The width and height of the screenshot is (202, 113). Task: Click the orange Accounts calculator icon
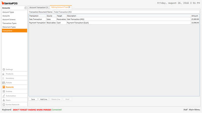[4, 87]
